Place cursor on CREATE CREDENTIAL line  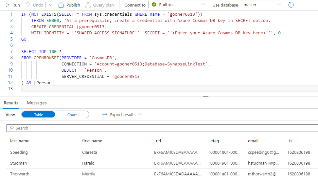(x=69, y=27)
